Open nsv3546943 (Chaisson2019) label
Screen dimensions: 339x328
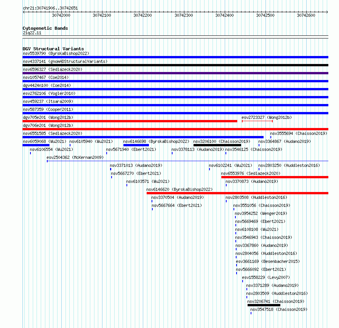click(x=264, y=237)
